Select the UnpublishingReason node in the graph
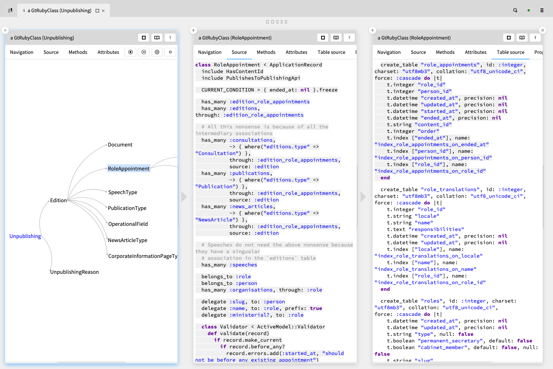Image resolution: width=553 pixels, height=369 pixels. (x=74, y=272)
